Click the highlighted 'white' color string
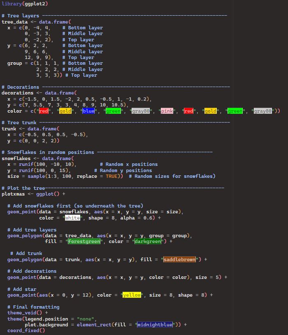 pos(72,218)
